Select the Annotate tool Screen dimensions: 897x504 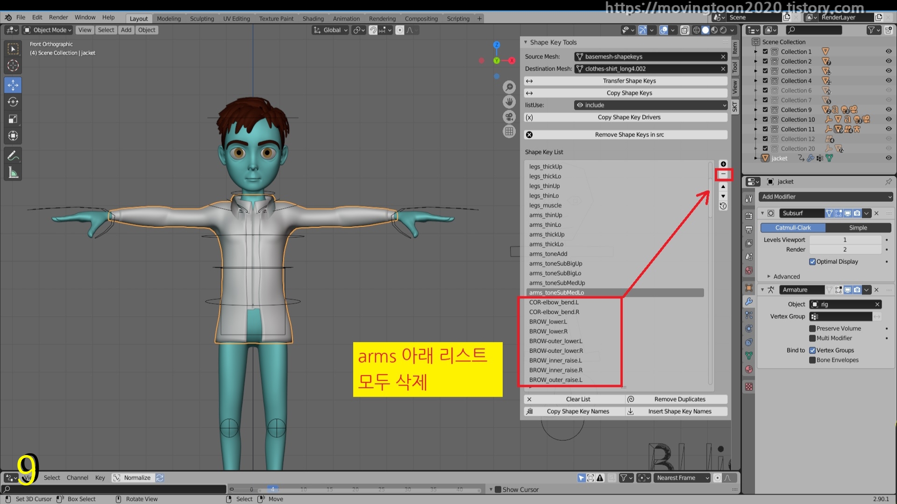pyautogui.click(x=13, y=155)
